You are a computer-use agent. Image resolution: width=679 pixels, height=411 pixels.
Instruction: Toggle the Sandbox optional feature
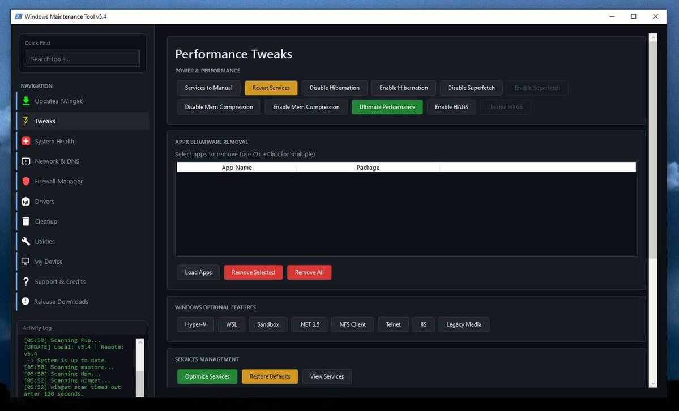pos(268,324)
